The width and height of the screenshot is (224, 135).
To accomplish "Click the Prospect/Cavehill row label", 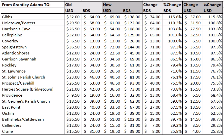I will click(x=18, y=83).
